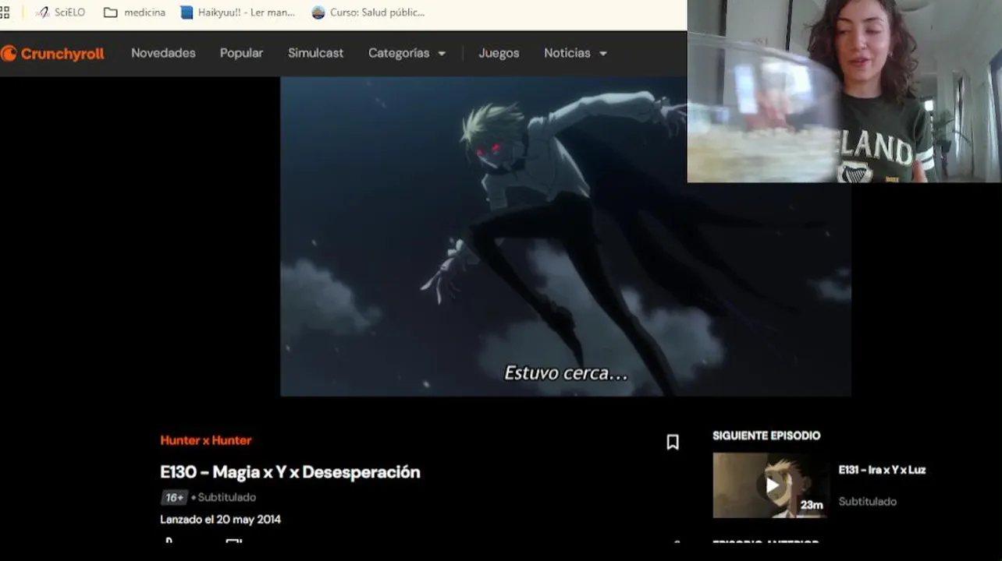Select the SIGUIENTE EPISODIO heading
The height and width of the screenshot is (561, 1002).
(x=766, y=436)
